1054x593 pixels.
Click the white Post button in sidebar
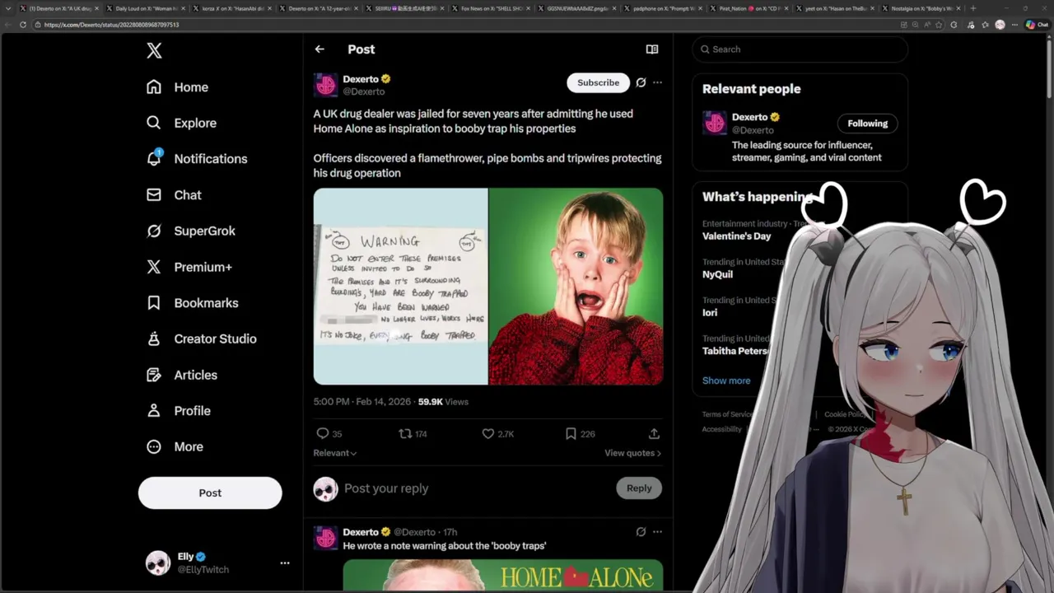click(x=210, y=493)
